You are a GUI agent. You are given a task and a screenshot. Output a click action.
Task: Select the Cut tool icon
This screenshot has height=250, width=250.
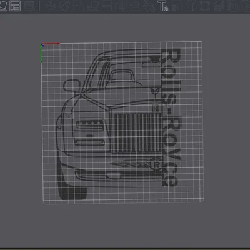[107, 6]
